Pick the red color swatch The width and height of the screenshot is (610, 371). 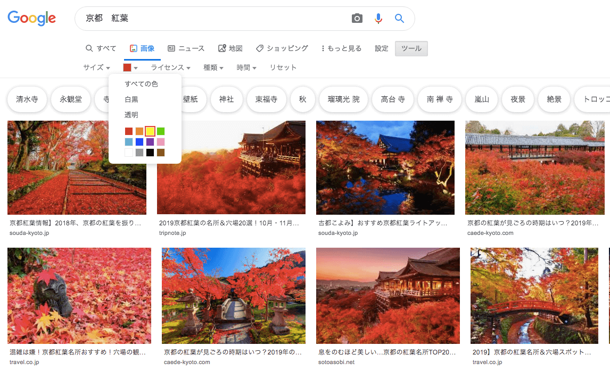pos(129,131)
